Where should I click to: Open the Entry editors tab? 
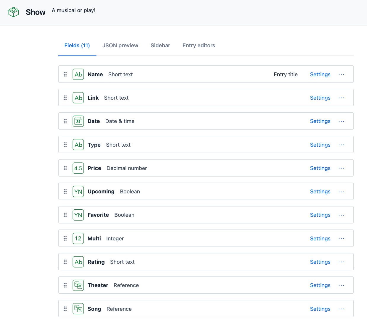coord(199,45)
